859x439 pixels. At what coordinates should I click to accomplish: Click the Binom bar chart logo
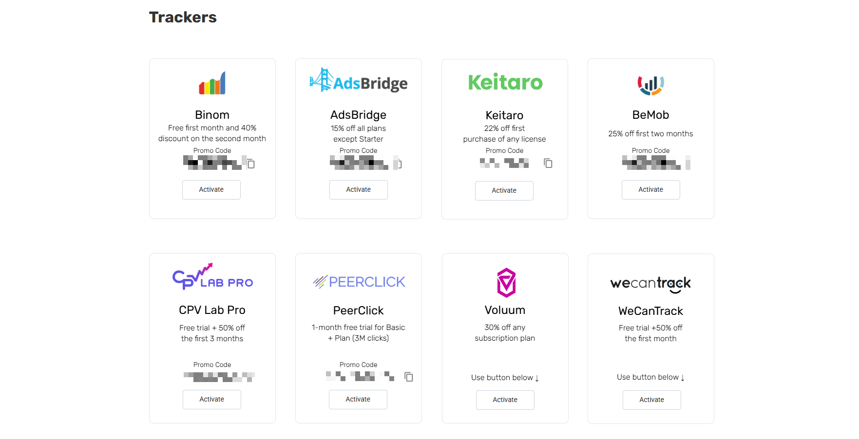212,83
